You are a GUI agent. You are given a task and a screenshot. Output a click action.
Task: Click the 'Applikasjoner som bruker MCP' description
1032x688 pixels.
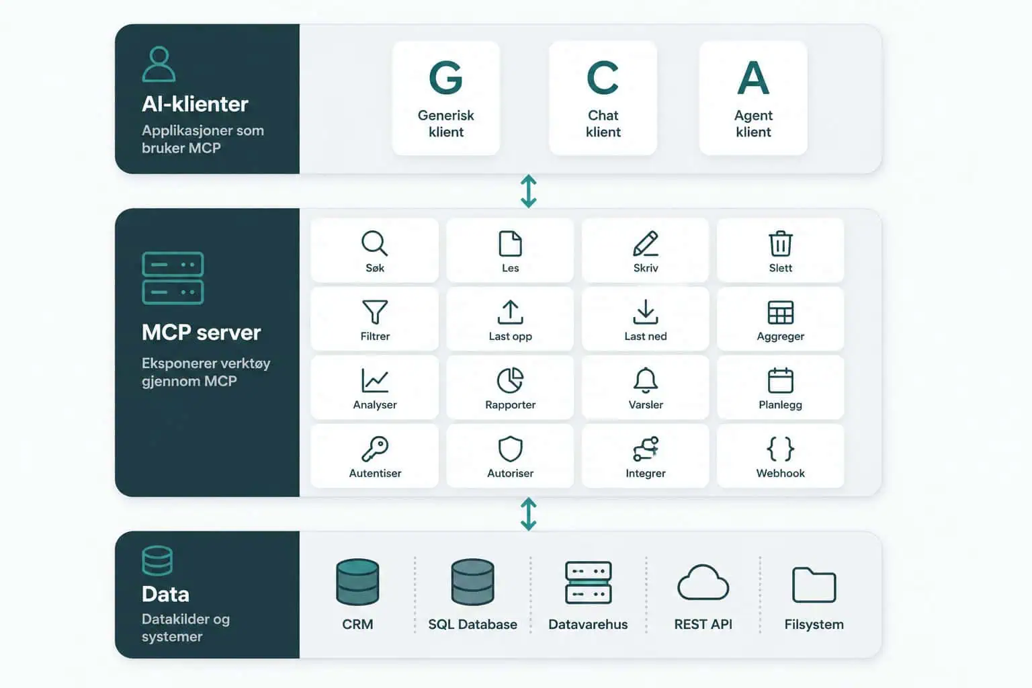click(x=203, y=139)
